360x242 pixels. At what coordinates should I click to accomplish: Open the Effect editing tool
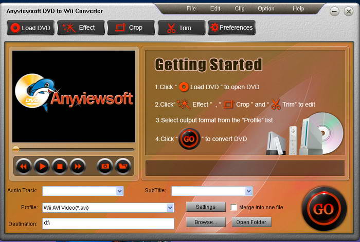81,28
